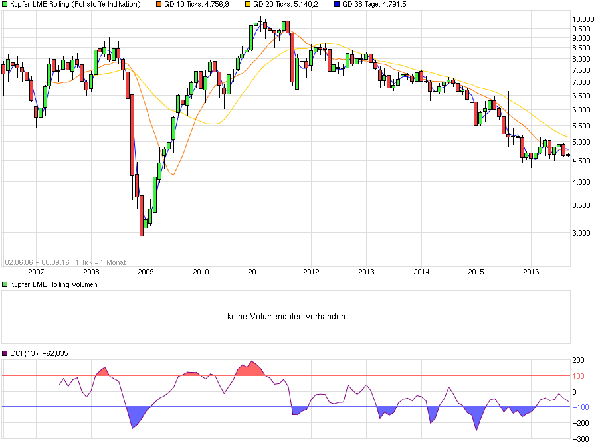Image resolution: width=598 pixels, height=445 pixels.
Task: Click the CCI axis value 200
Action: pyautogui.click(x=579, y=360)
